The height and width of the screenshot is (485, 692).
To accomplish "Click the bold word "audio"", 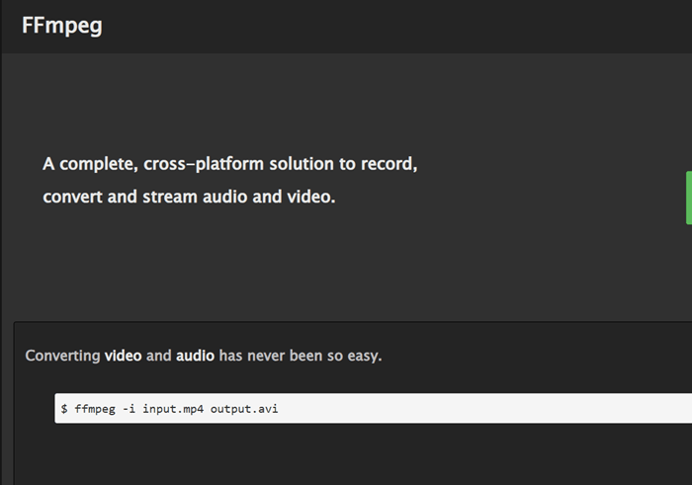I will (195, 356).
